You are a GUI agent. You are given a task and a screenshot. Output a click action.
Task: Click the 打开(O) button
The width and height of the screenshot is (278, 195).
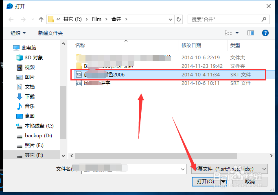pos(206,181)
